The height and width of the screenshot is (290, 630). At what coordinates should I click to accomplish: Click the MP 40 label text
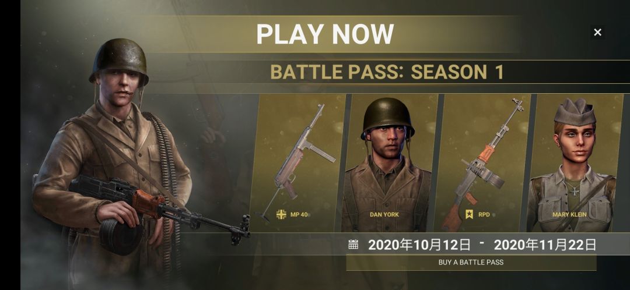[299, 215]
